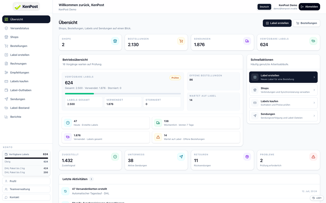Screen dimensions: 326x203
Task: Open Label-Bestand in the sidebar
Action: click(26, 108)
